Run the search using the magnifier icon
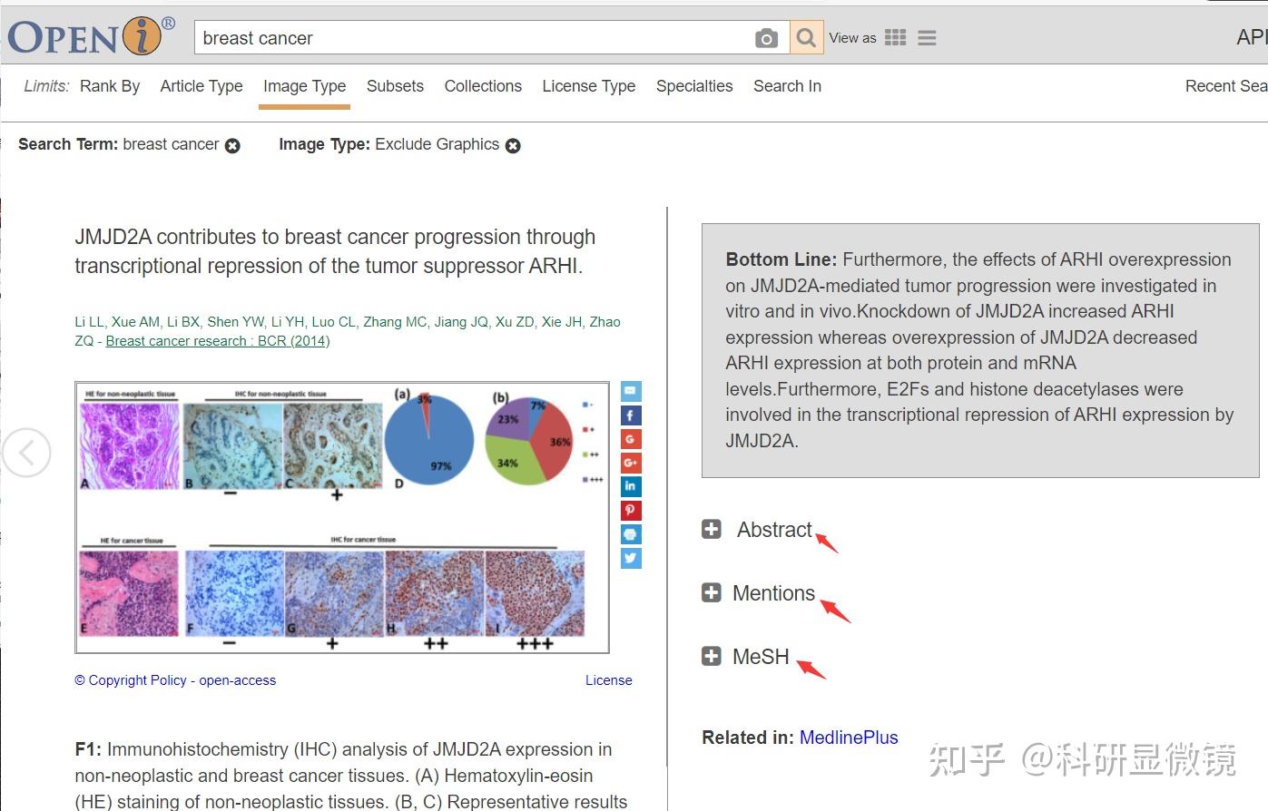Screen dimensions: 1268x811 (x=805, y=37)
